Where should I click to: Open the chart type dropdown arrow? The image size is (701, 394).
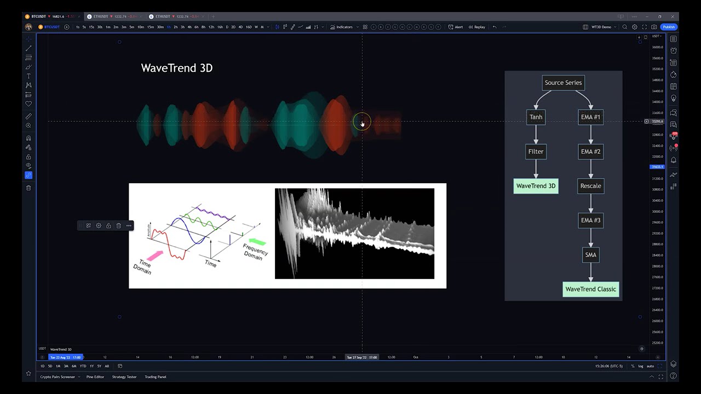pyautogui.click(x=323, y=27)
